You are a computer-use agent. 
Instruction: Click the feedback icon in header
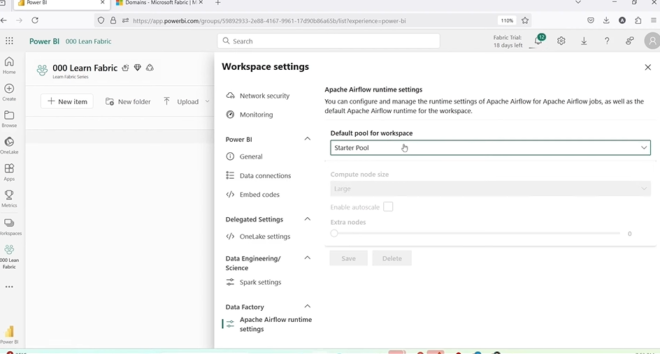click(x=630, y=40)
